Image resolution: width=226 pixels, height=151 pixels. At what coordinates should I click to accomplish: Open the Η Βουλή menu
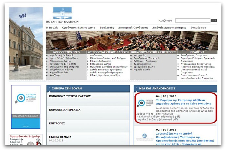[x=52, y=28]
